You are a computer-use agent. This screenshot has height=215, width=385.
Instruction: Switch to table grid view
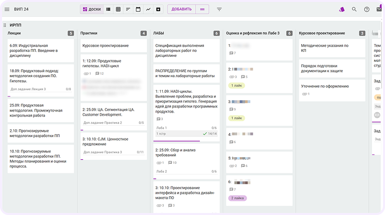point(118,9)
